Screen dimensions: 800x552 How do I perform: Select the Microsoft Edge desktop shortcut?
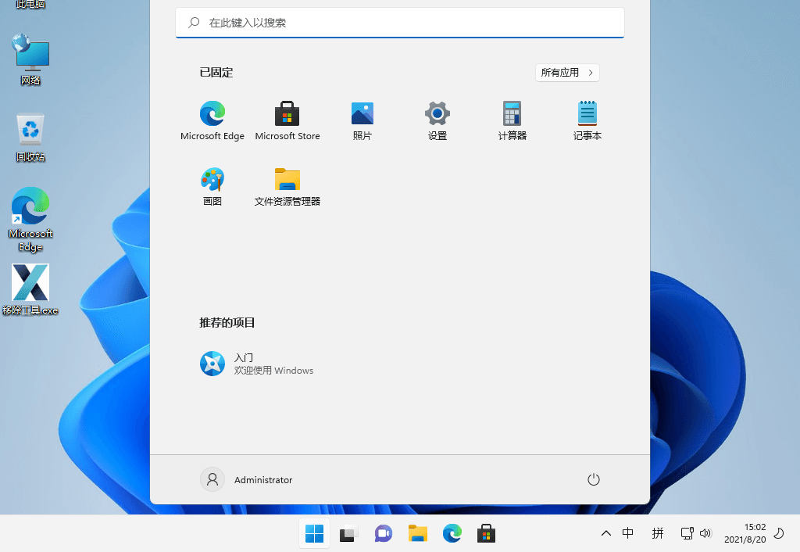pos(30,220)
